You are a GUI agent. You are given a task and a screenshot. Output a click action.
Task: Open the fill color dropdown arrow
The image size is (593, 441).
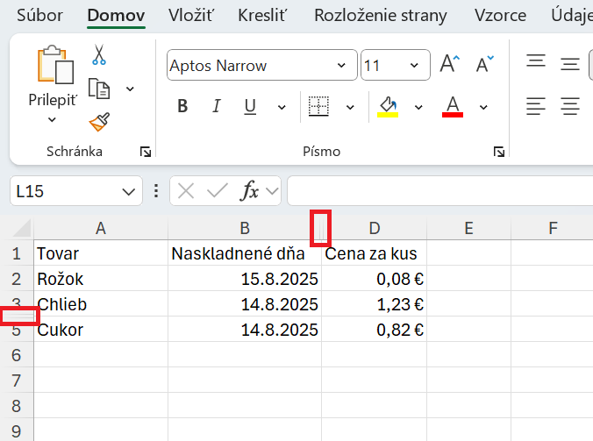tap(418, 107)
